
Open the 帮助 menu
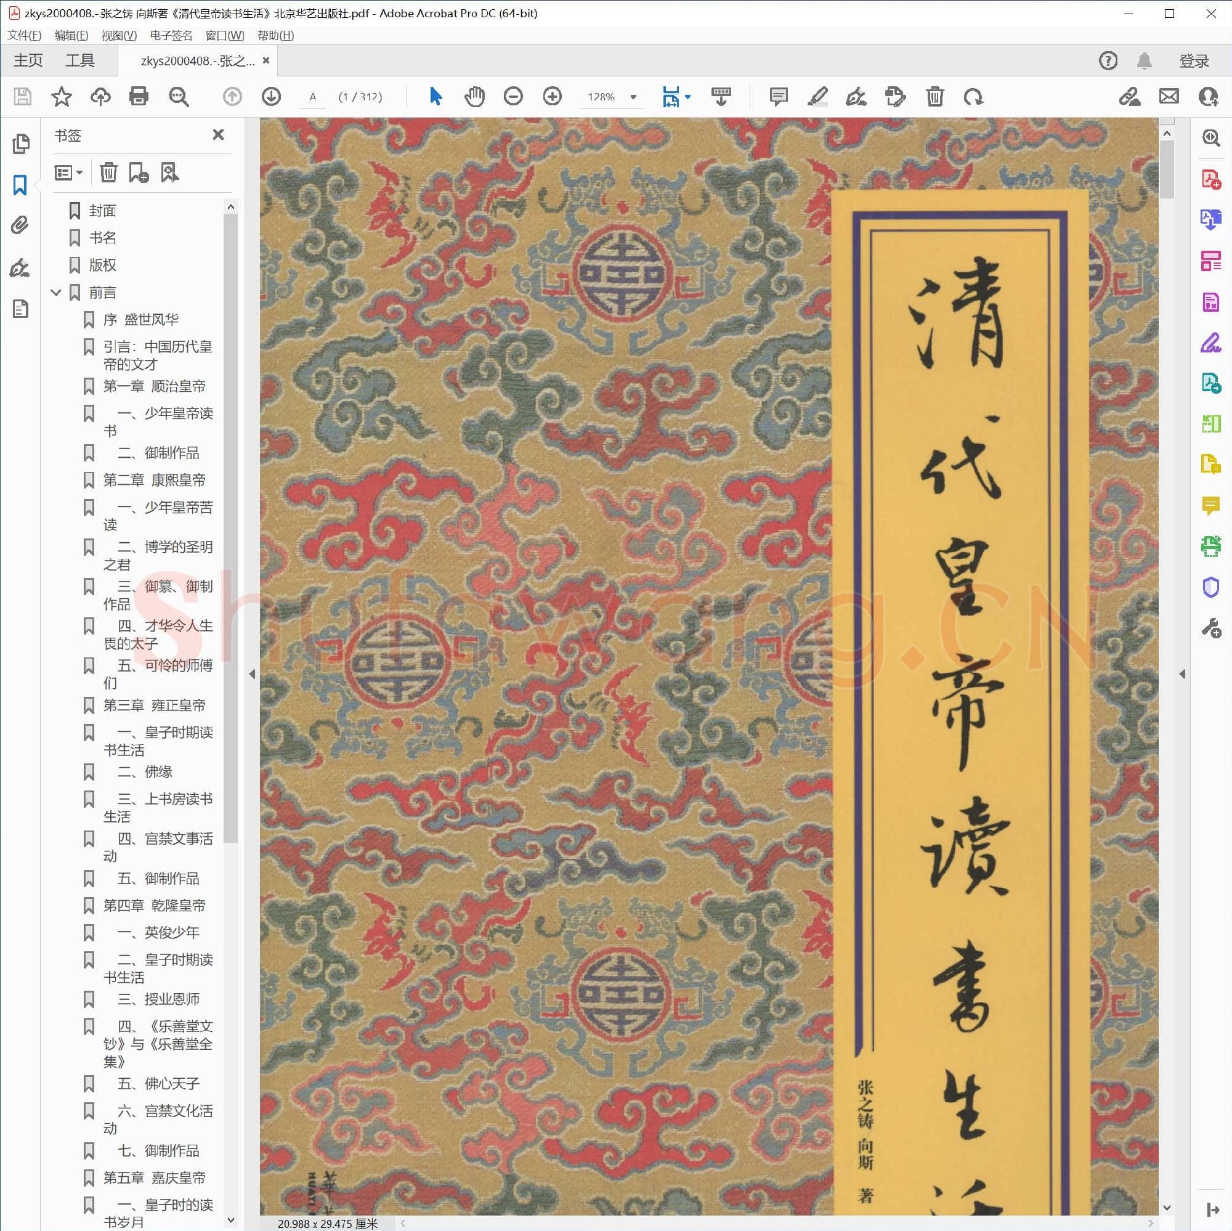[x=275, y=35]
